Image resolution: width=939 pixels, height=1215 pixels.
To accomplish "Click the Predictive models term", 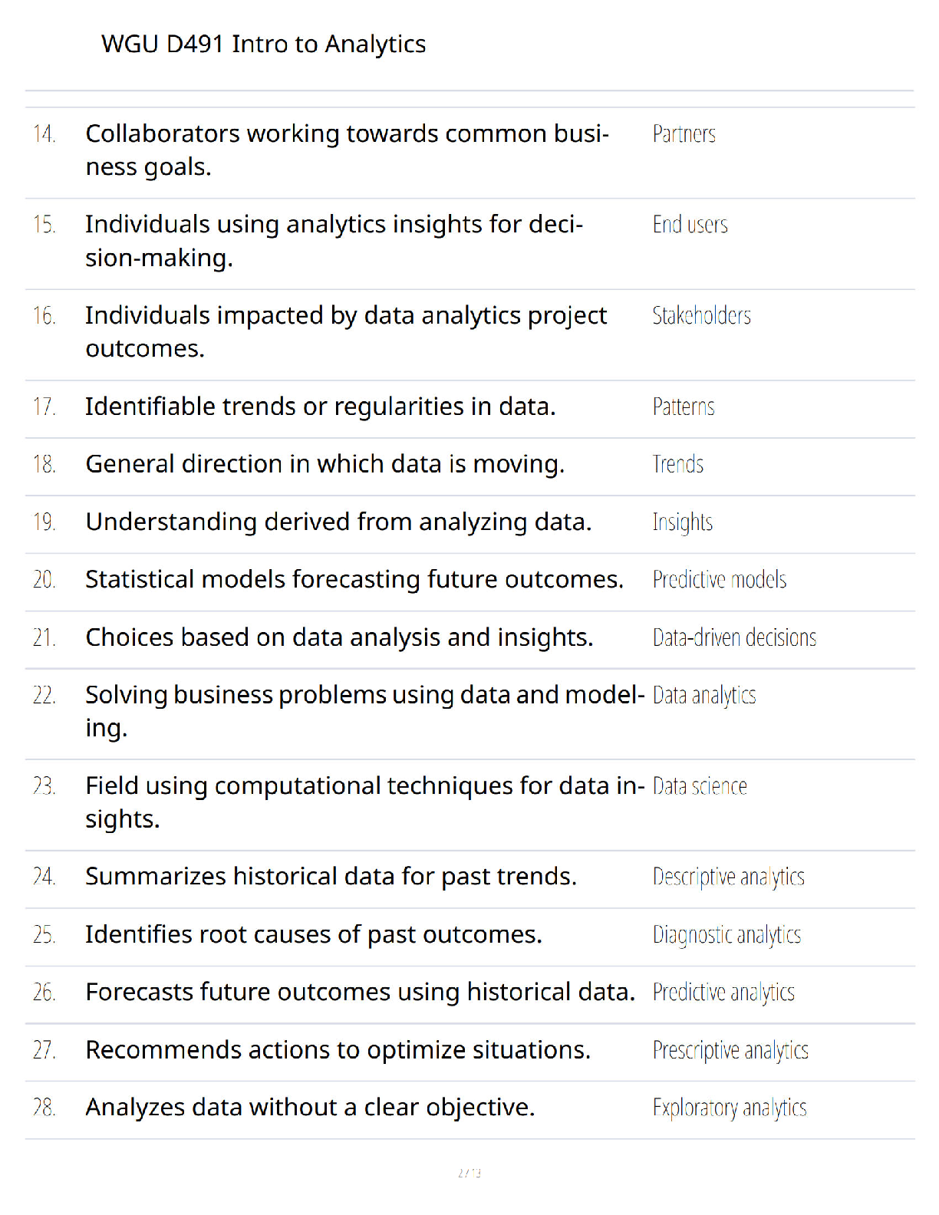I will coord(719,580).
